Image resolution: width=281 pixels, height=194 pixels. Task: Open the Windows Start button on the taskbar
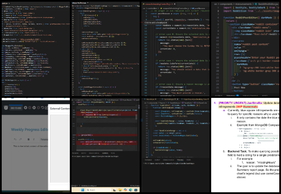(x=83, y=190)
